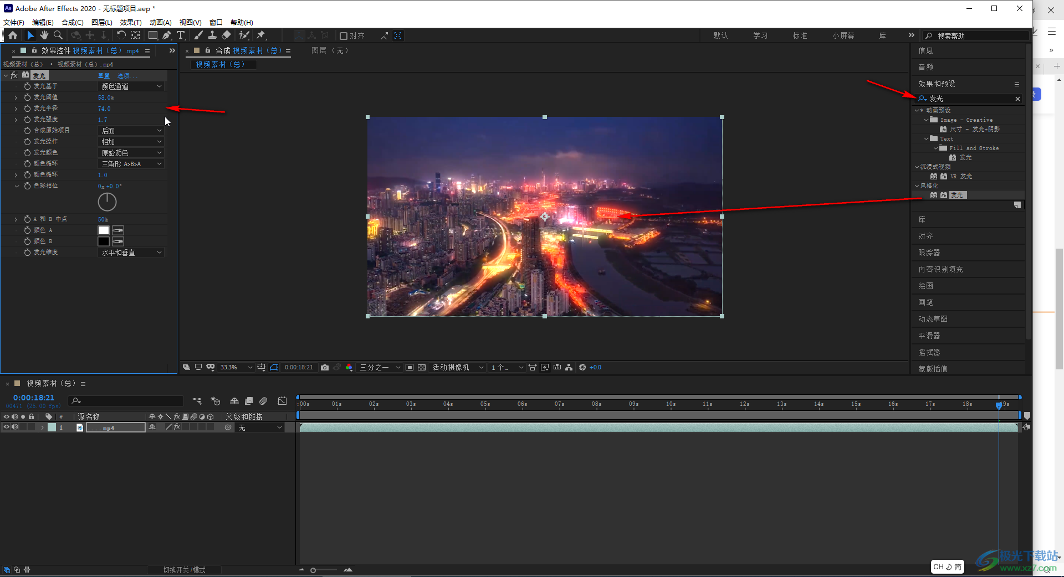Open the 三分之一 resolution dropdown
The height and width of the screenshot is (577, 1064).
click(x=380, y=368)
